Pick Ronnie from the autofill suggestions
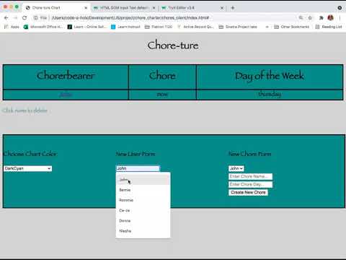Image resolution: width=346 pixels, height=260 pixels. [143, 200]
